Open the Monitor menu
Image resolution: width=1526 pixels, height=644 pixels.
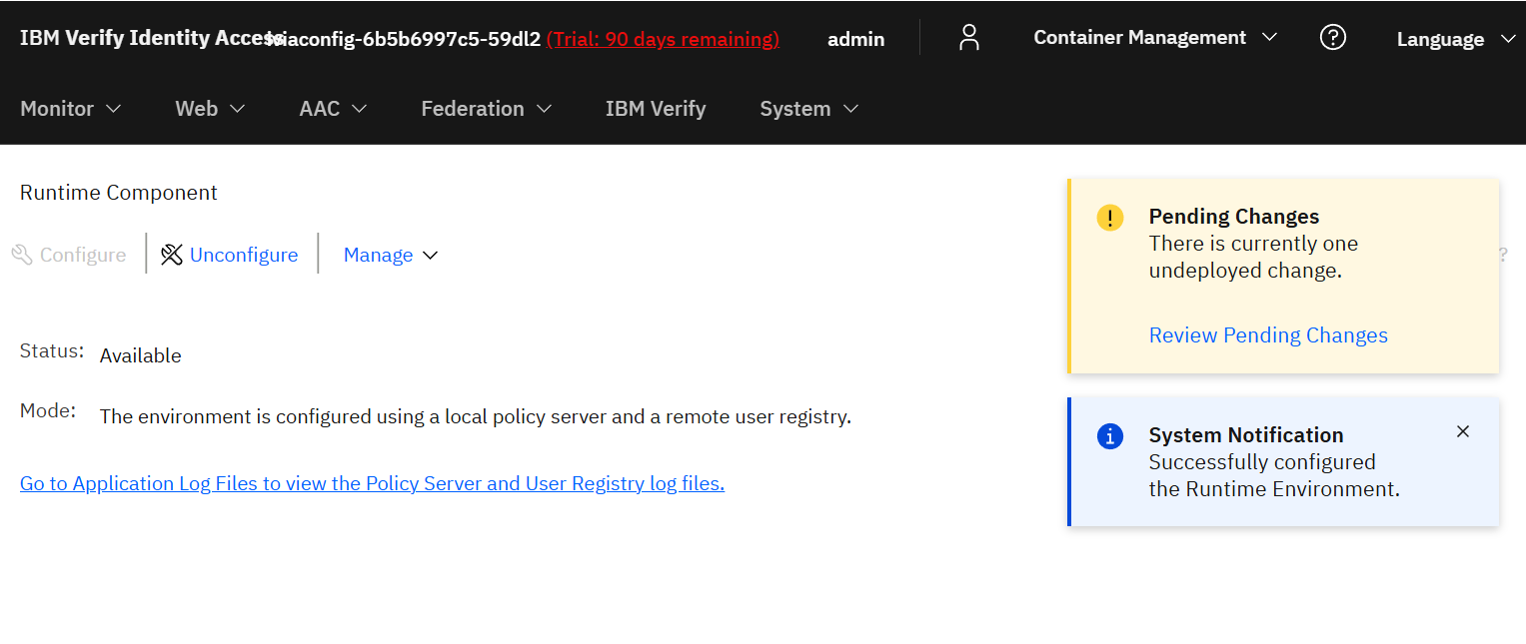pos(70,109)
